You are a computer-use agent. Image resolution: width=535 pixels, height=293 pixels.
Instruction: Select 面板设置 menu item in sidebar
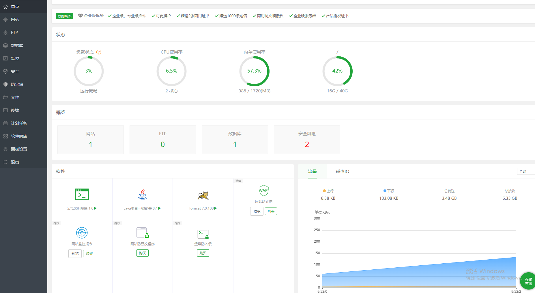point(24,149)
